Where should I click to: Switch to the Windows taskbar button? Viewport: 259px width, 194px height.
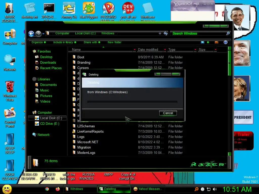[x=80, y=189]
